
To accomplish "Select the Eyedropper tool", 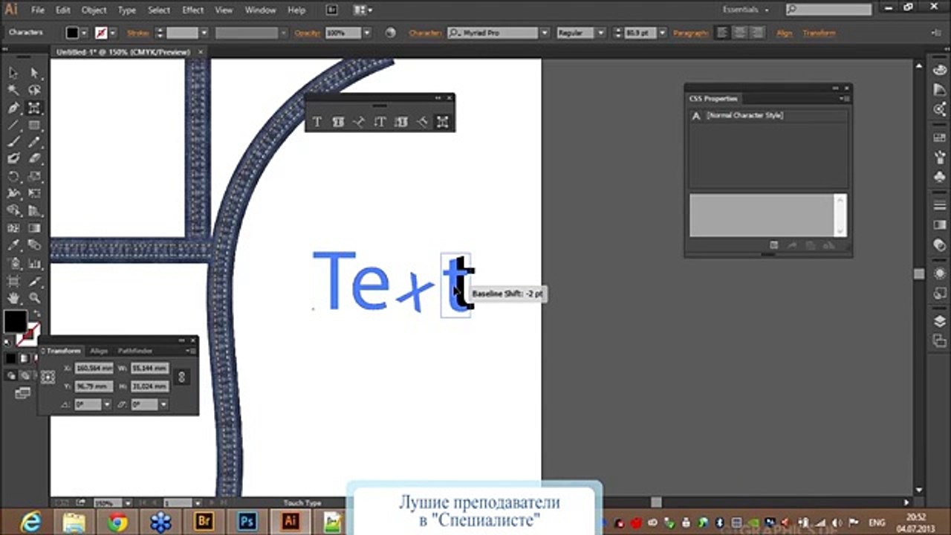I will click(13, 245).
